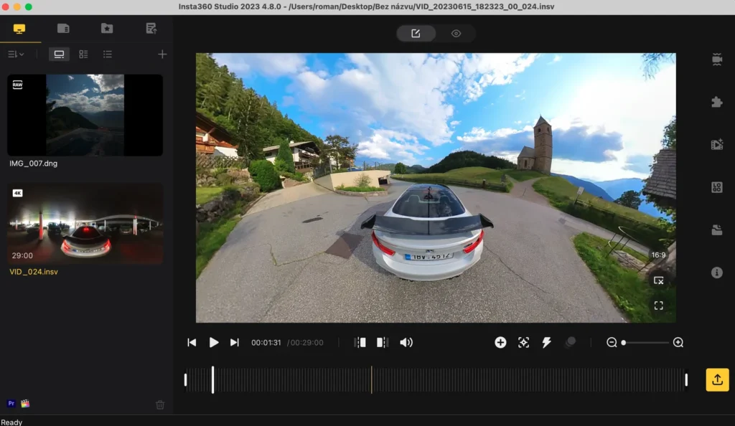Open the folder stack panel icon
The height and width of the screenshot is (426, 735).
(x=717, y=229)
